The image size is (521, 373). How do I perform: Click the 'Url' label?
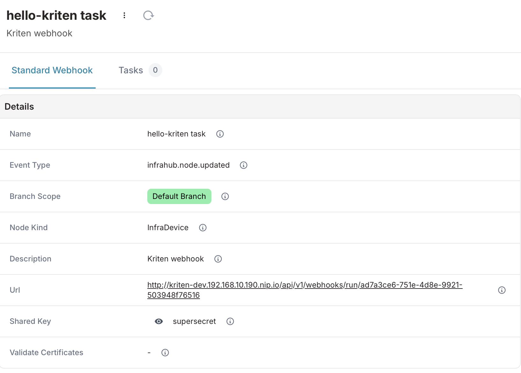(x=15, y=290)
